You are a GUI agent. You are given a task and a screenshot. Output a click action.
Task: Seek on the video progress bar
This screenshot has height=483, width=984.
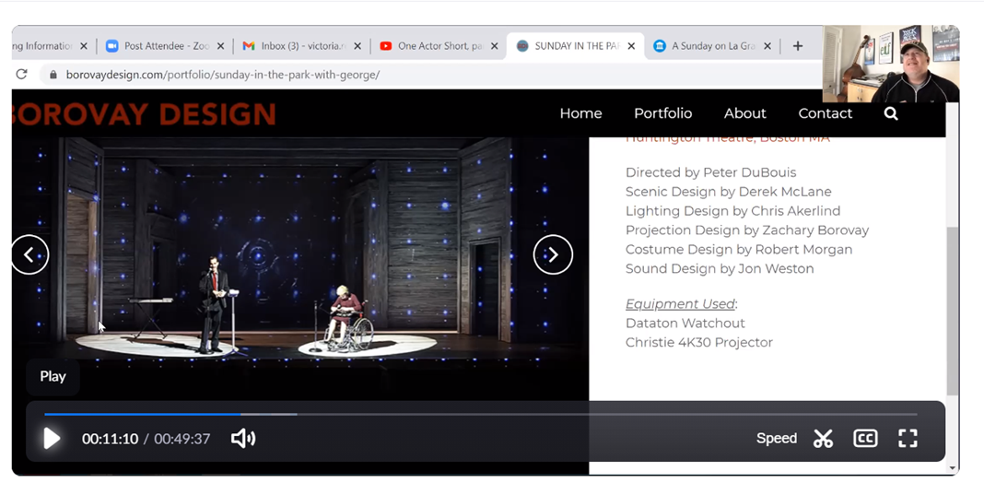pyautogui.click(x=481, y=415)
